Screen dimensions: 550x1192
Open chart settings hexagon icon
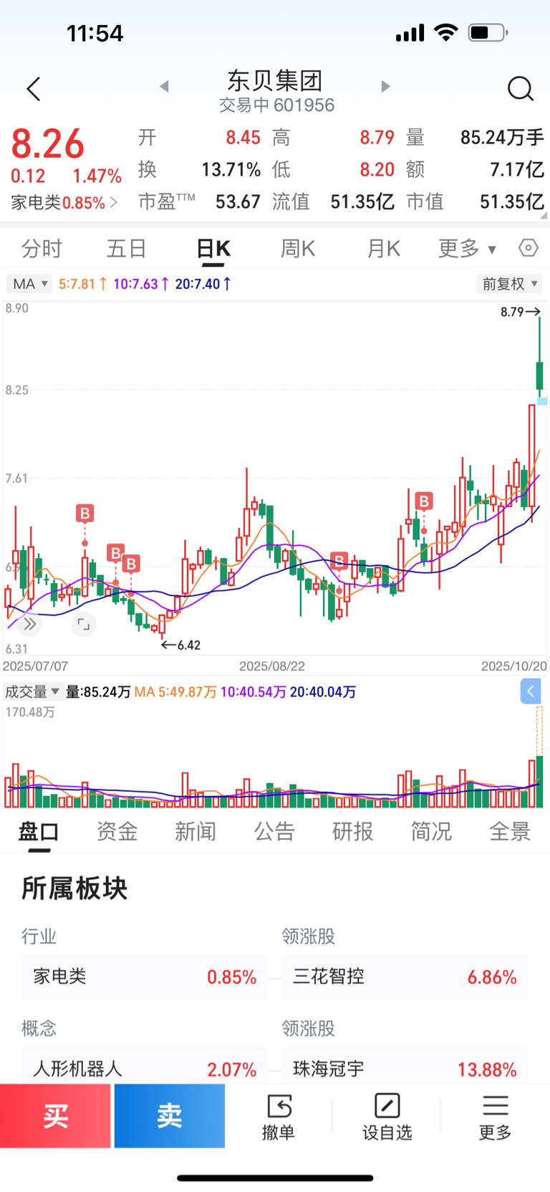(529, 248)
